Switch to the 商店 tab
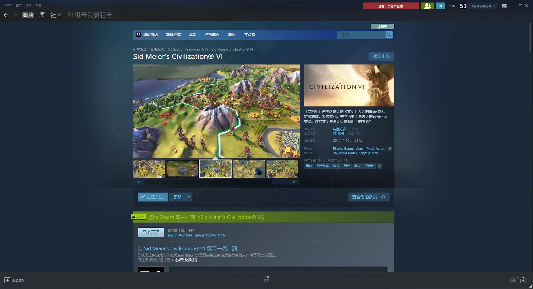Screen dimensions: 533x289 point(28,15)
